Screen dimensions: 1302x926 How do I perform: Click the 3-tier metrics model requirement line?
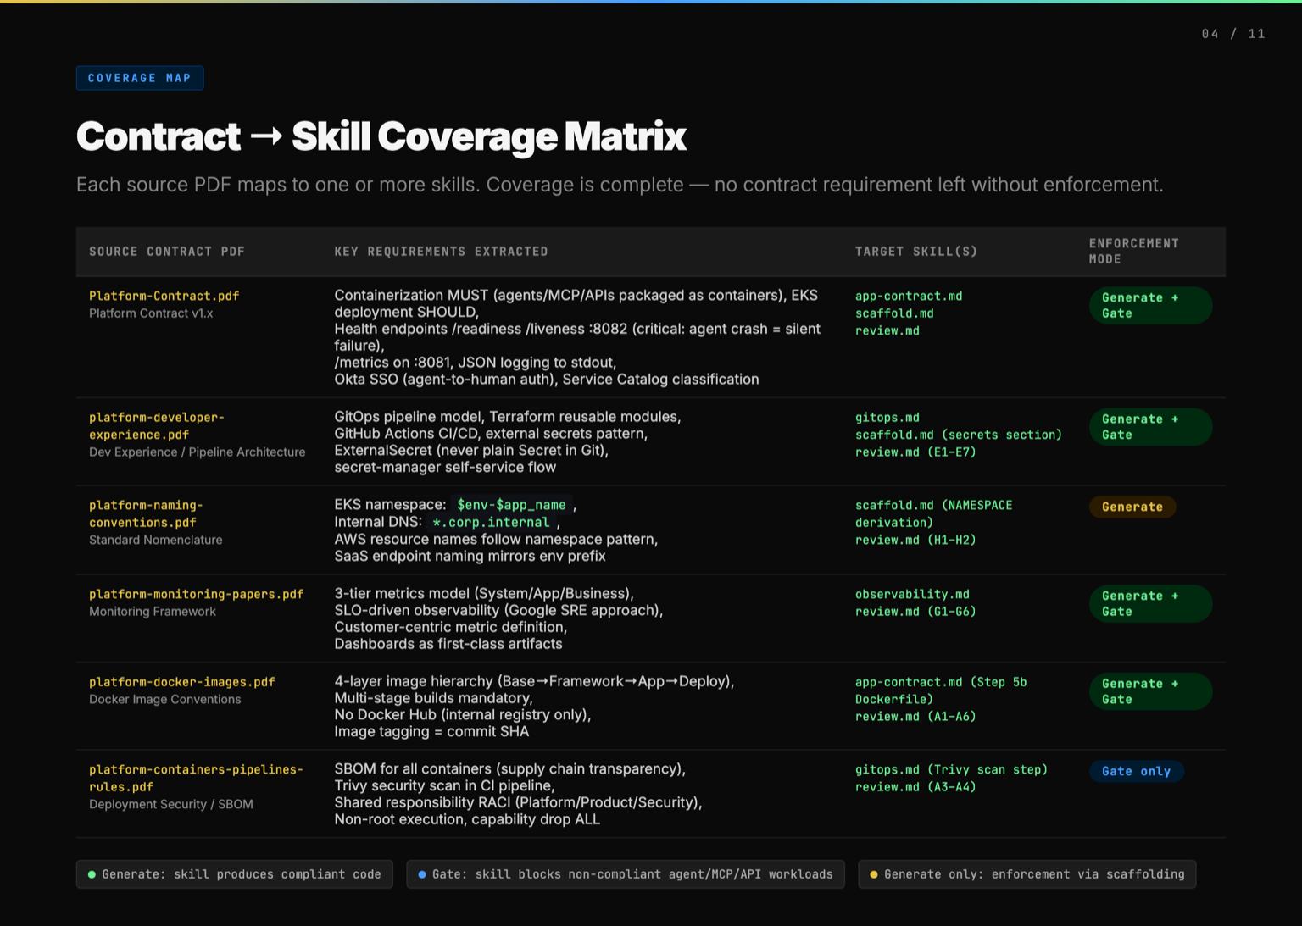(484, 593)
